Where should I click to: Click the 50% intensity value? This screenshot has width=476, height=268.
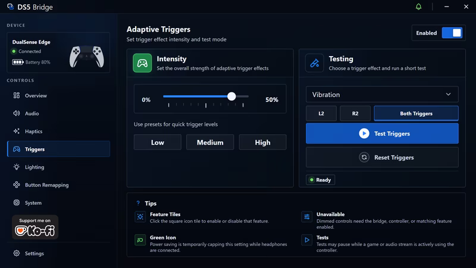pos(272,99)
